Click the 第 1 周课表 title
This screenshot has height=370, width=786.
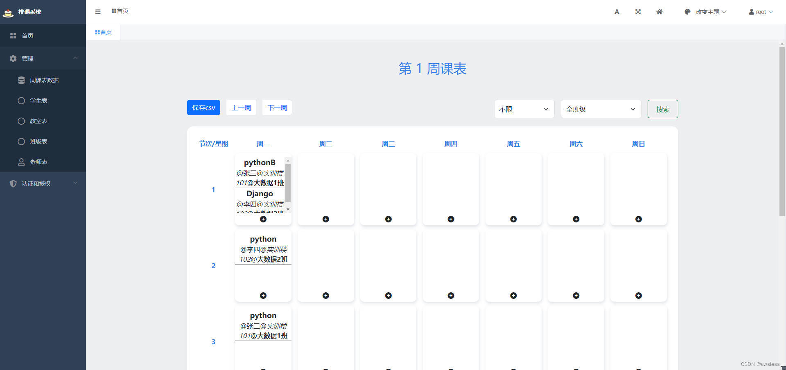point(433,69)
